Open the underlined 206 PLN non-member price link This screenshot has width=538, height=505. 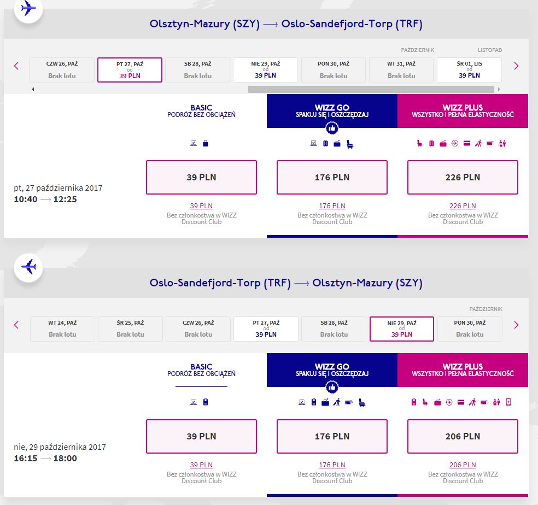[x=463, y=465]
